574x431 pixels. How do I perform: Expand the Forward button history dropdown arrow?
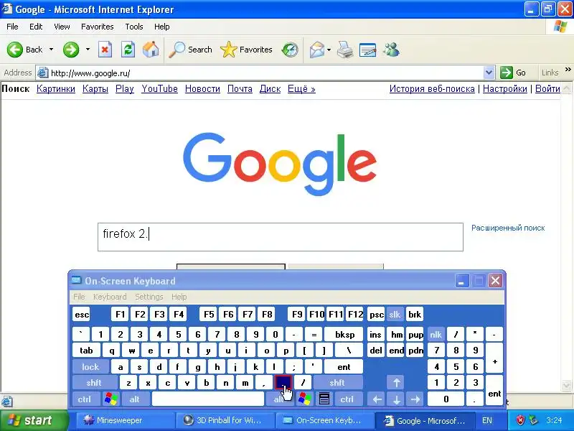[88, 50]
